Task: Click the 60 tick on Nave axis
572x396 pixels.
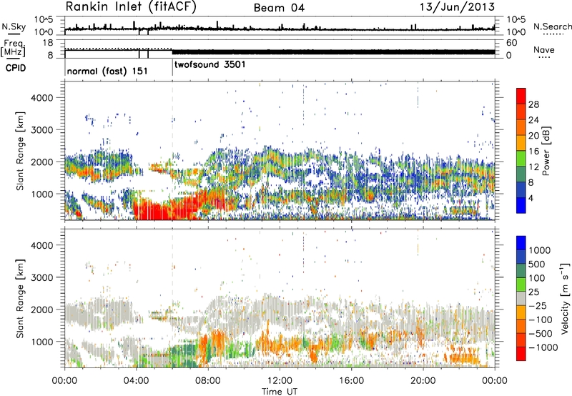Action: [x=511, y=43]
